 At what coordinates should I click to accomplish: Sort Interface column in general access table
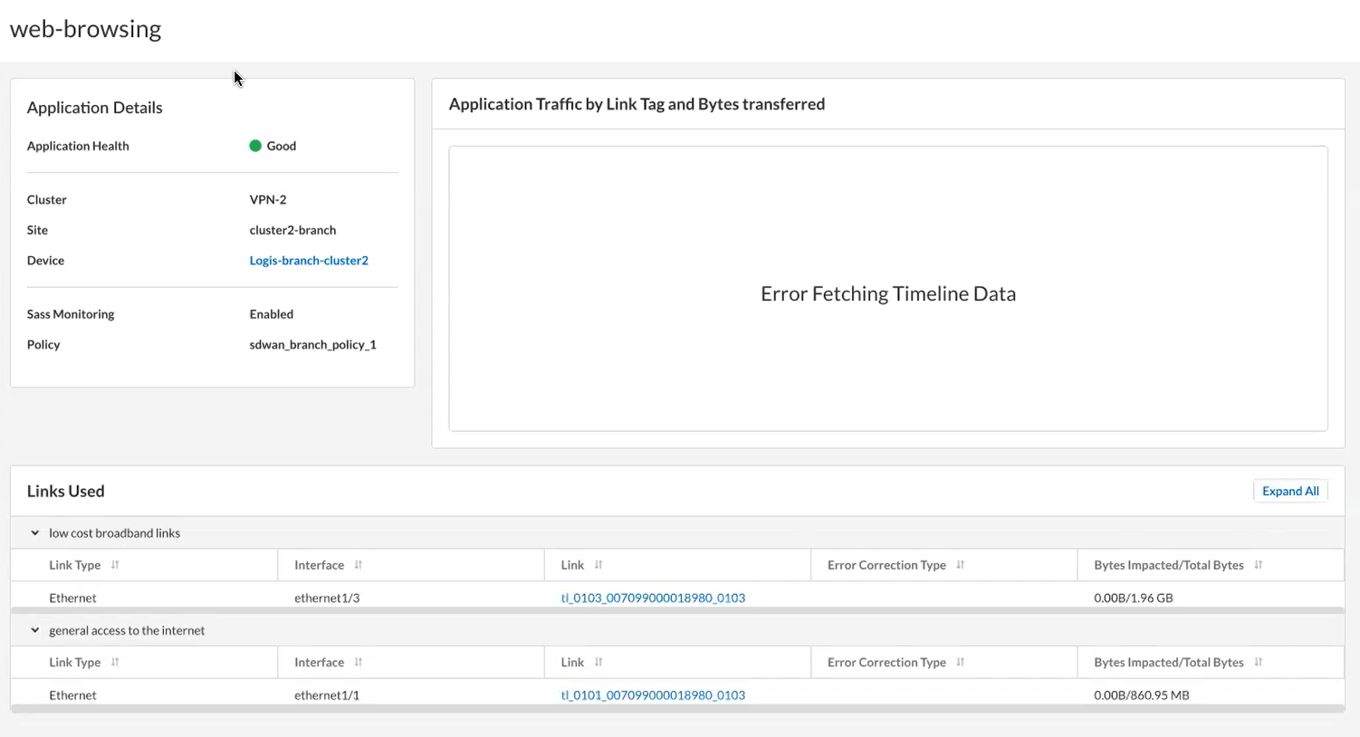359,663
